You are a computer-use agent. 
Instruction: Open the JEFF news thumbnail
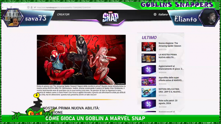[149, 93]
